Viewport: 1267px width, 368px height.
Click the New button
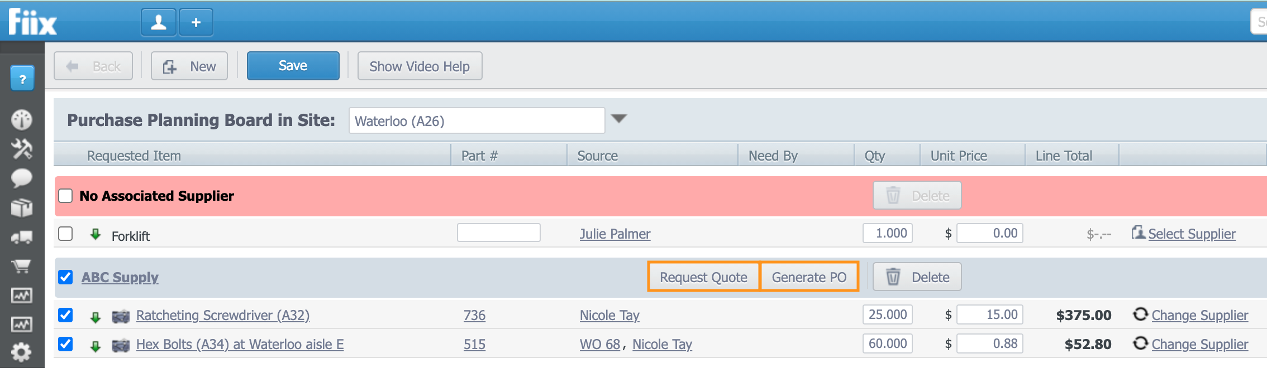point(189,66)
